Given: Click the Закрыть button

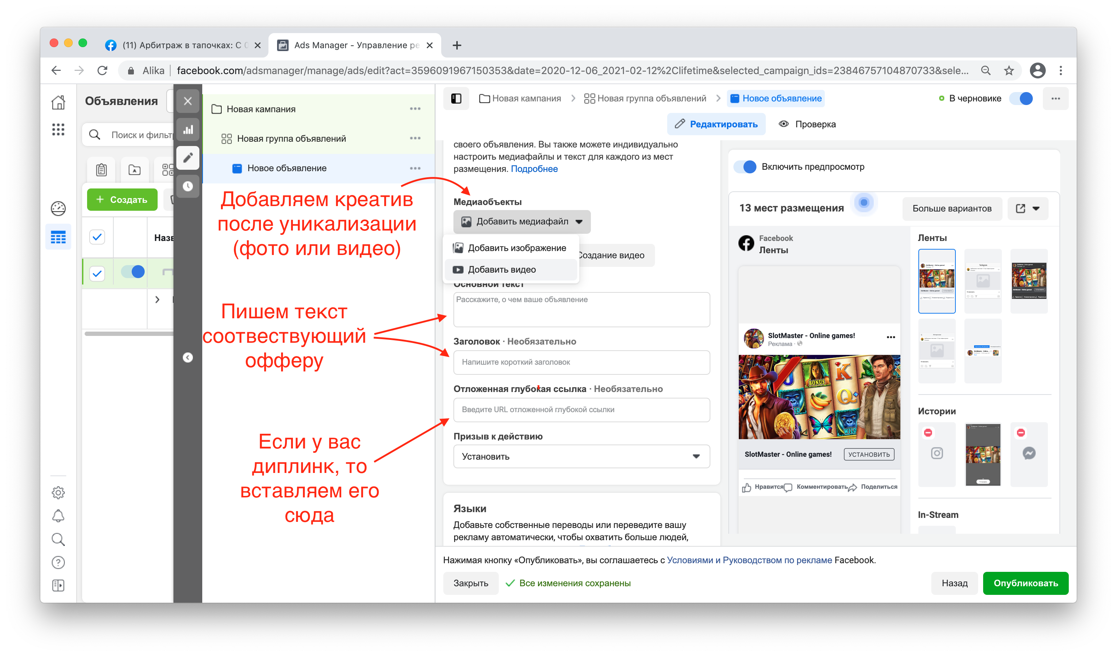Looking at the screenshot, I should (x=471, y=583).
